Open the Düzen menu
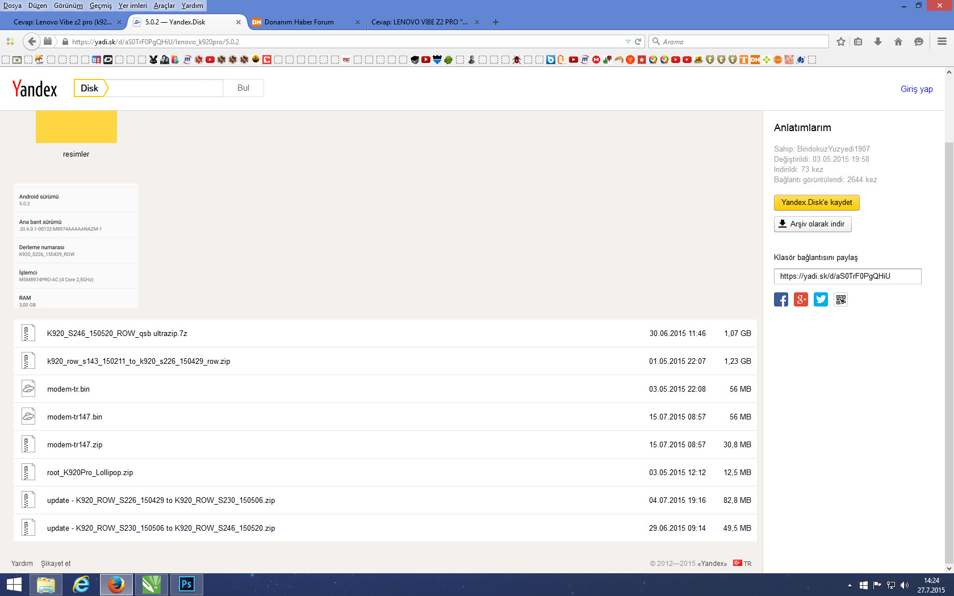Screen dimensions: 954x596 [x=37, y=6]
